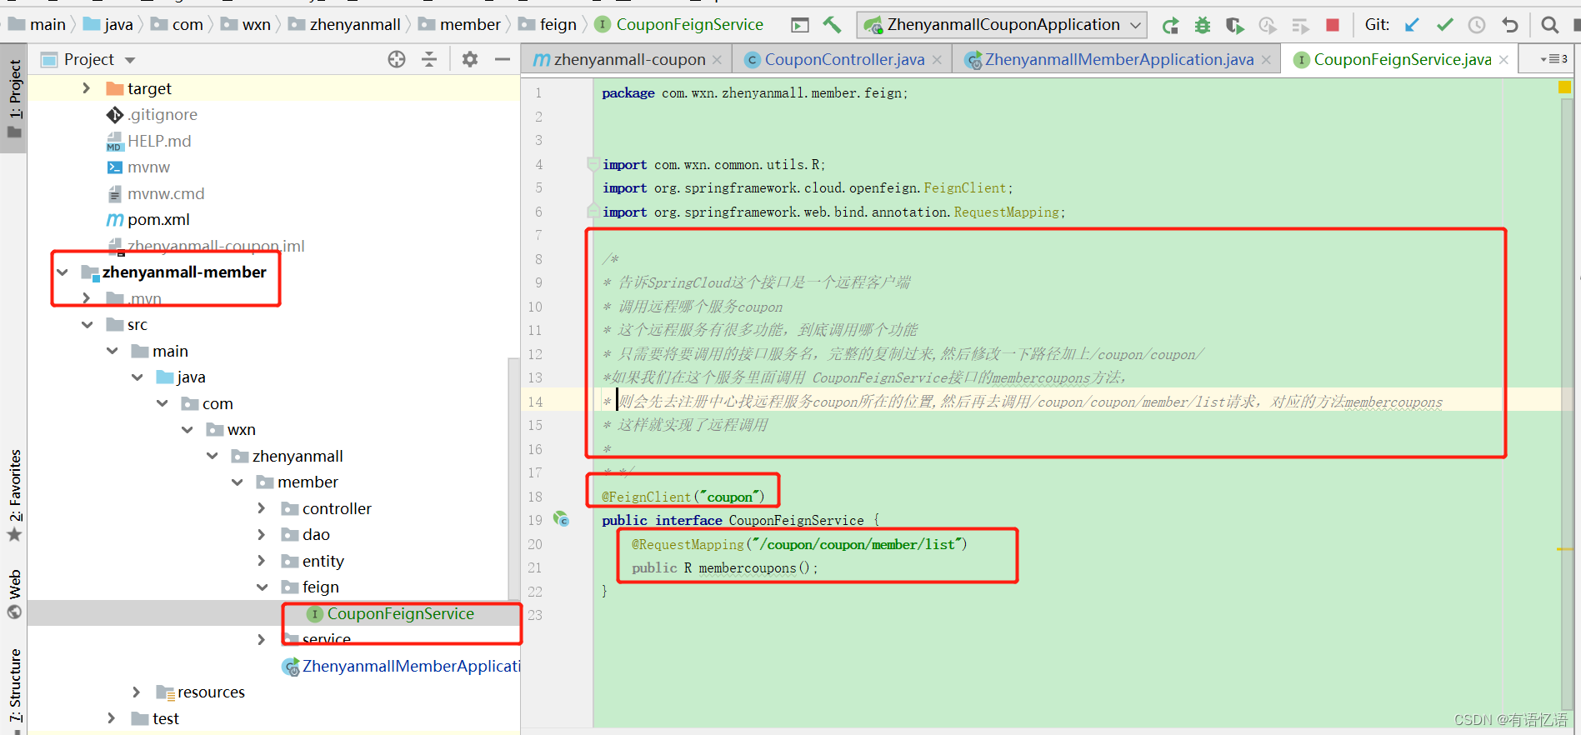Close the CouponController.java tab
Image resolution: width=1581 pixels, height=735 pixels.
click(x=937, y=59)
